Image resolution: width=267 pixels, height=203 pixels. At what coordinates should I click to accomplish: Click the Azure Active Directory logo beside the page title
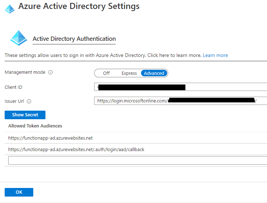click(10, 9)
